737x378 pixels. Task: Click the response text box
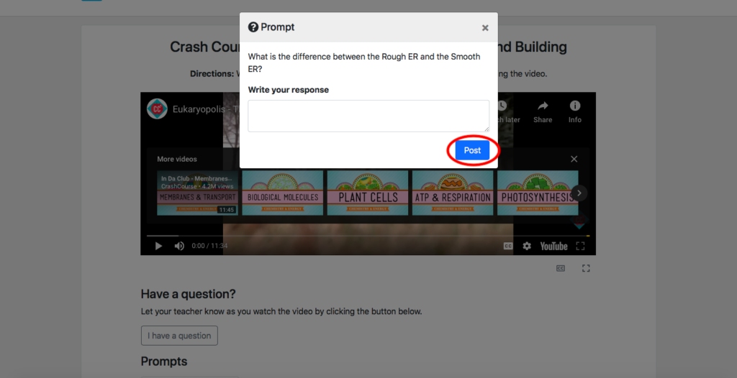[368, 116]
